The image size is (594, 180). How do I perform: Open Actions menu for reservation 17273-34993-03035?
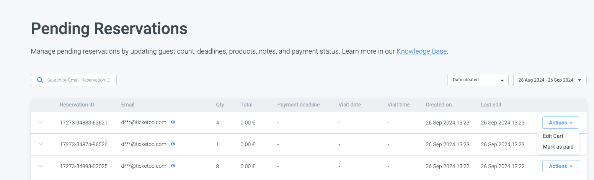560,166
